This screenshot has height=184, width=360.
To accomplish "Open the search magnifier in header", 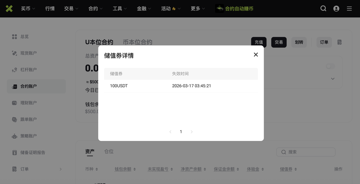I will [x=323, y=8].
